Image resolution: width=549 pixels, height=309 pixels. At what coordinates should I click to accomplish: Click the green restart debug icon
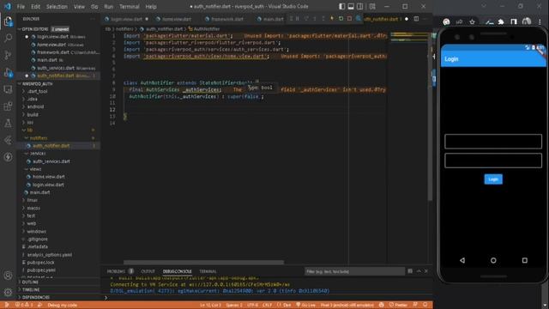click(x=341, y=19)
